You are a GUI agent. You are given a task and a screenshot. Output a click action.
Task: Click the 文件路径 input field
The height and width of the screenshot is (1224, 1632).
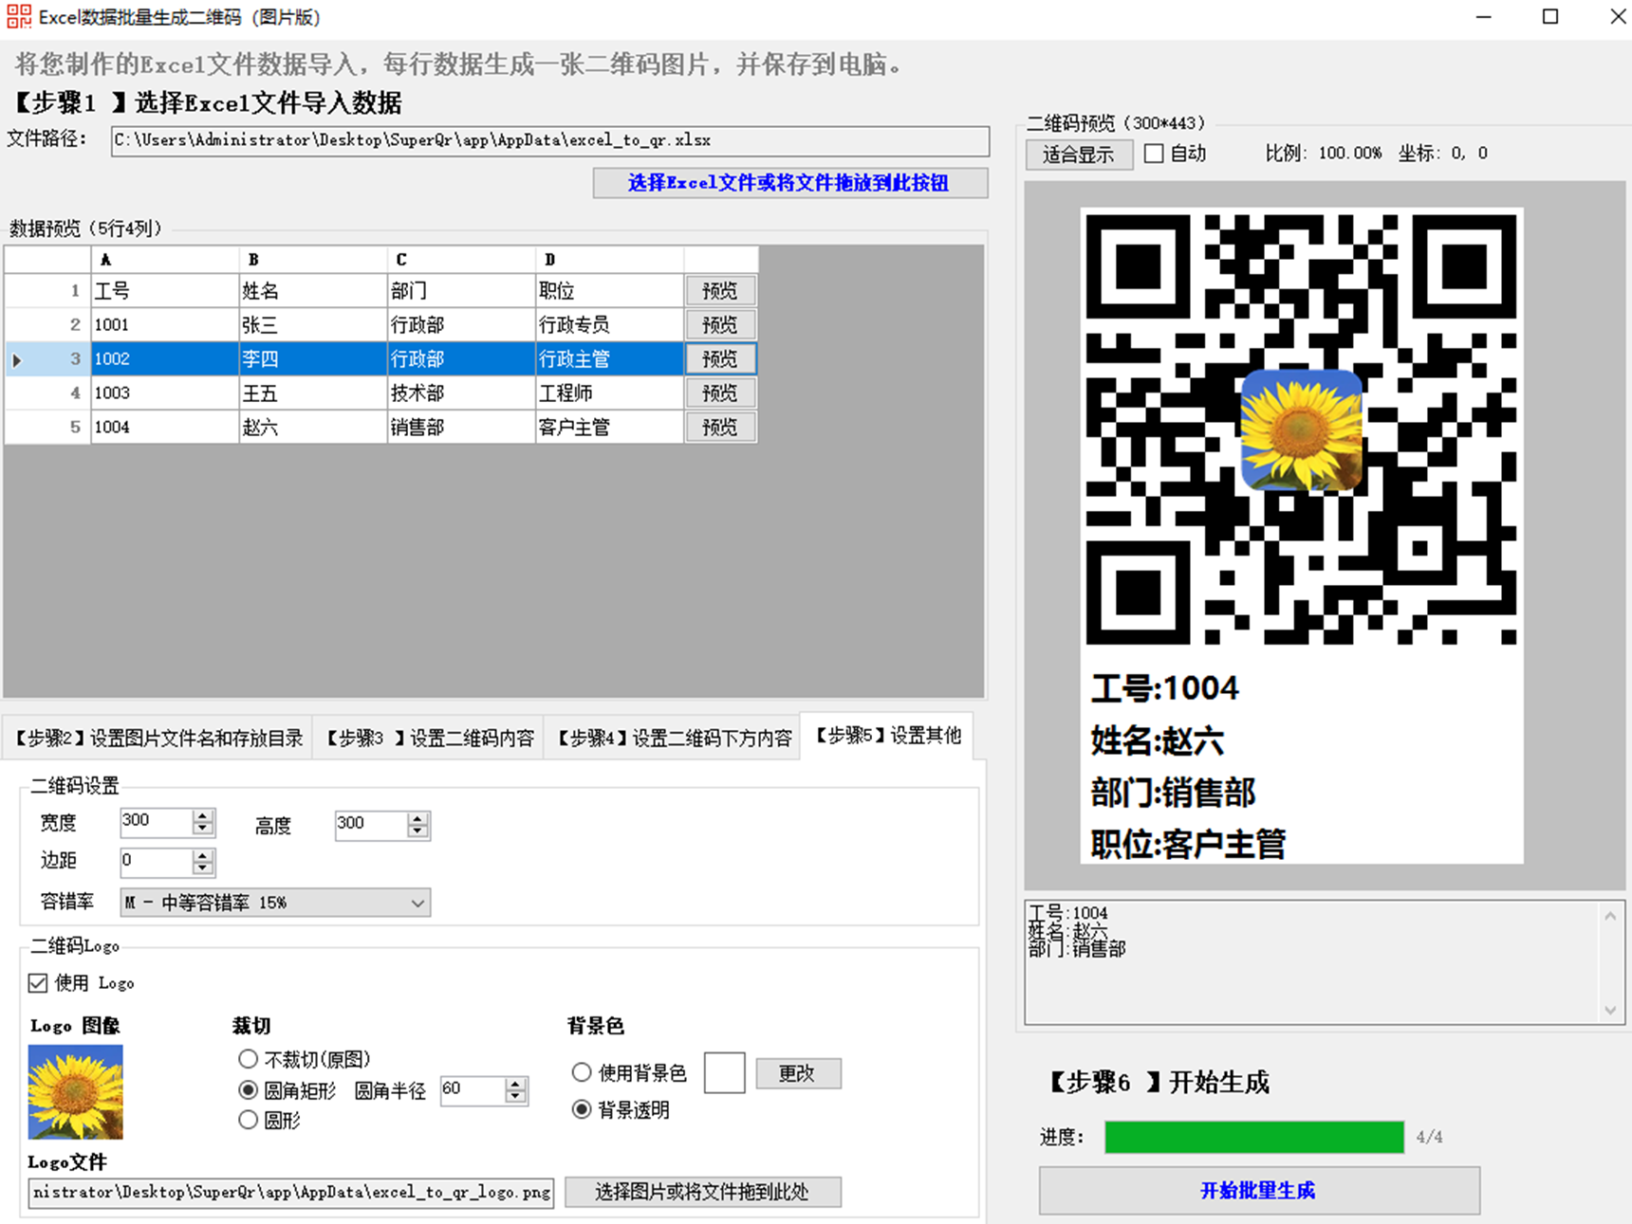point(550,140)
